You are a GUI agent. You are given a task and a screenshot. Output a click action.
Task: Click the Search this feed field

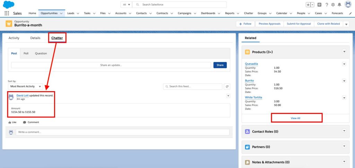click(193, 86)
